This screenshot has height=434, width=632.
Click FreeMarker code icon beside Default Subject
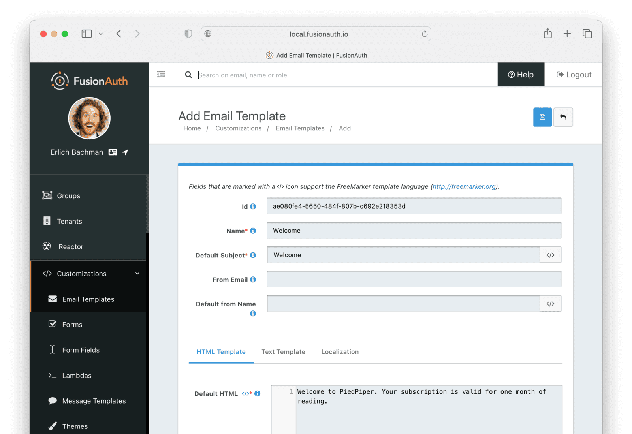point(550,255)
